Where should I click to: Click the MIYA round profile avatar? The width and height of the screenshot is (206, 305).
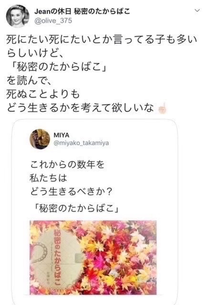(40, 139)
